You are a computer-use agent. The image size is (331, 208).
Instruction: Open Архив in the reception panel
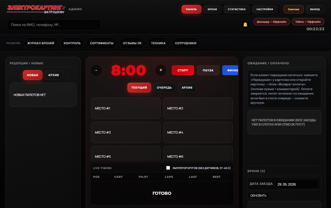coord(54,75)
